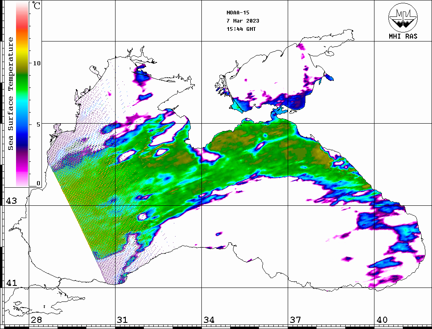432x329 pixels.
Task: Click longitude label '37'
Action: [x=296, y=320]
